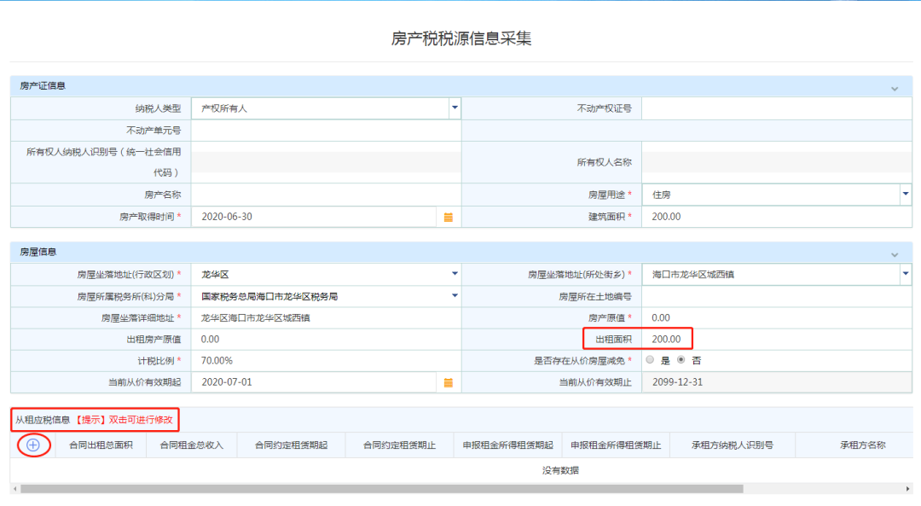
Task: Click the 房屋坐落详细地址 field
Action: [326, 318]
